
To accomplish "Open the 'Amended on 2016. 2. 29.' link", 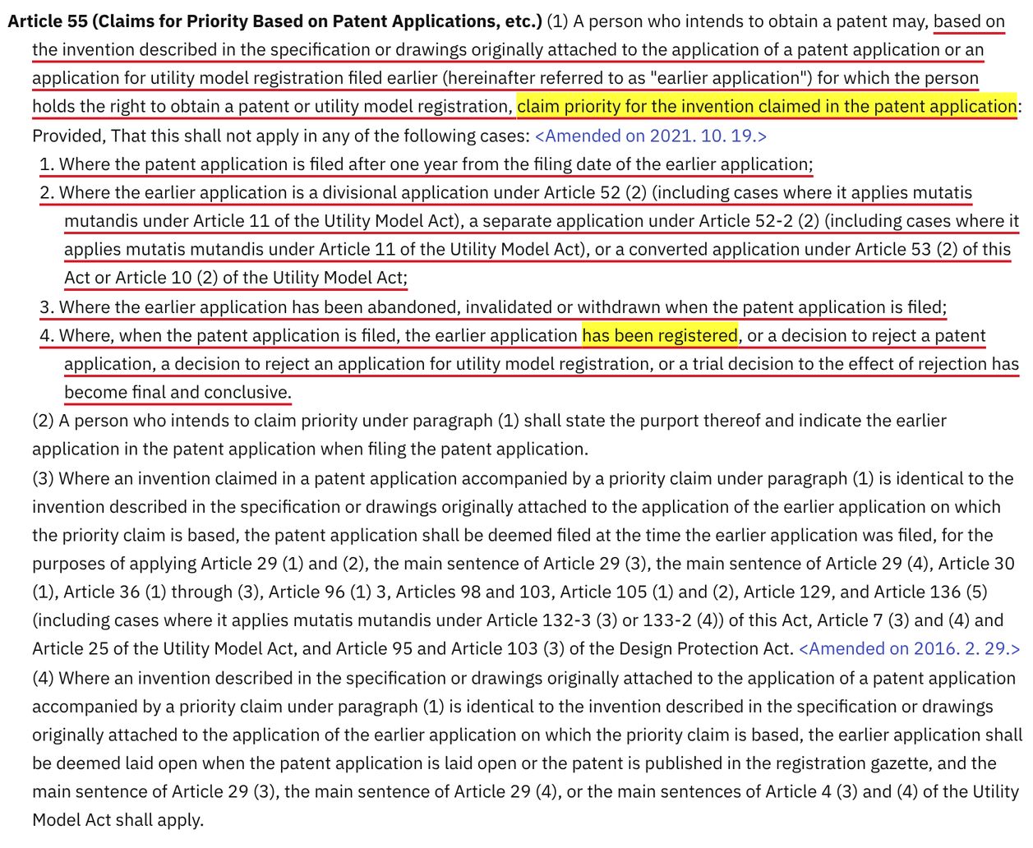I will [x=909, y=648].
